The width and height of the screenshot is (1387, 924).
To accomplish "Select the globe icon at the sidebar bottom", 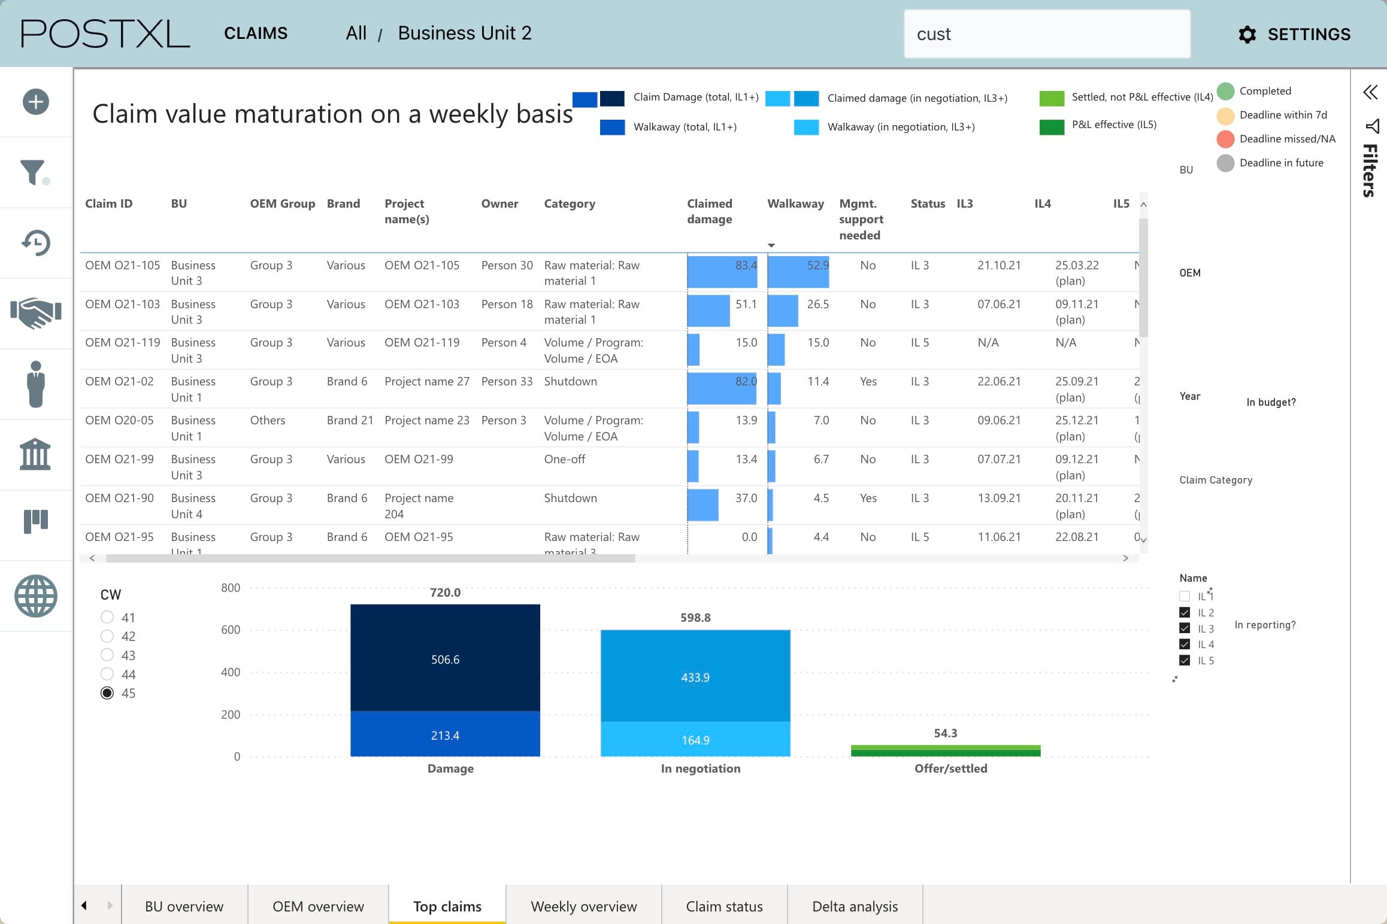I will (x=37, y=596).
